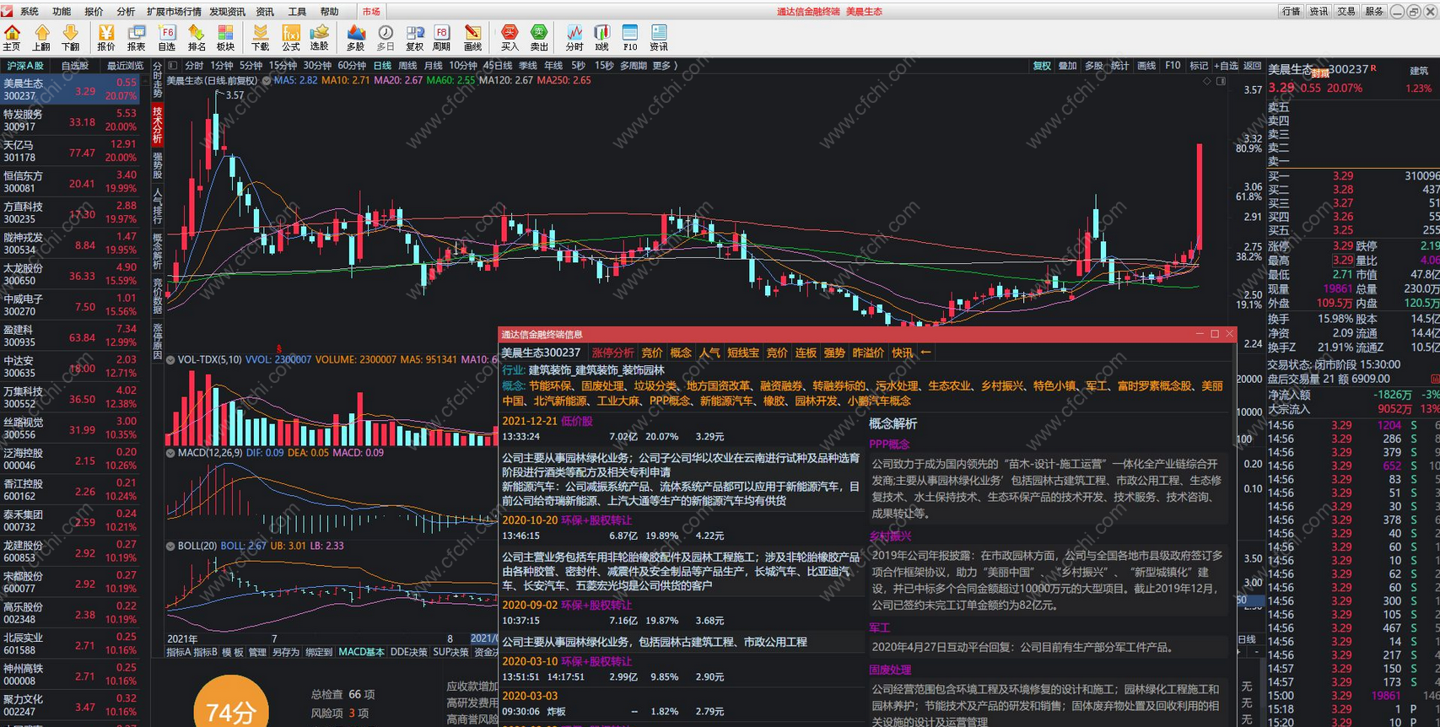1440x727 pixels.
Task: Open the 资讯 news toolbar icon
Action: (659, 37)
